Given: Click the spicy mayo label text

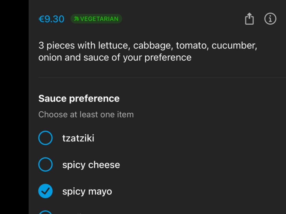Looking at the screenshot, I should click(87, 192).
